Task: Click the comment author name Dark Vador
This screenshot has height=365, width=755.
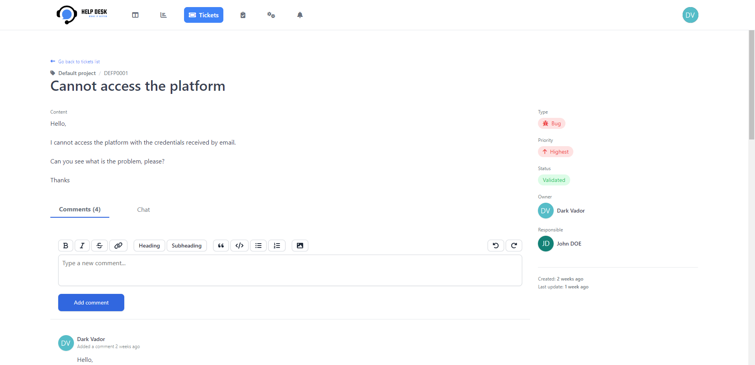Action: point(91,339)
